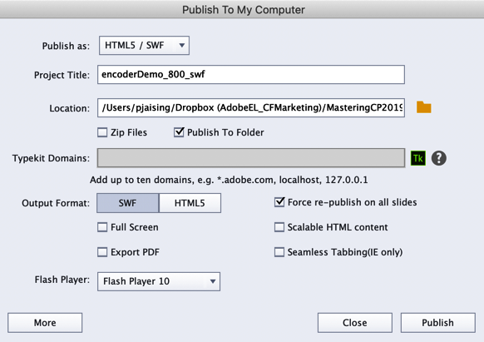Uncheck Publish To Folder

[179, 132]
